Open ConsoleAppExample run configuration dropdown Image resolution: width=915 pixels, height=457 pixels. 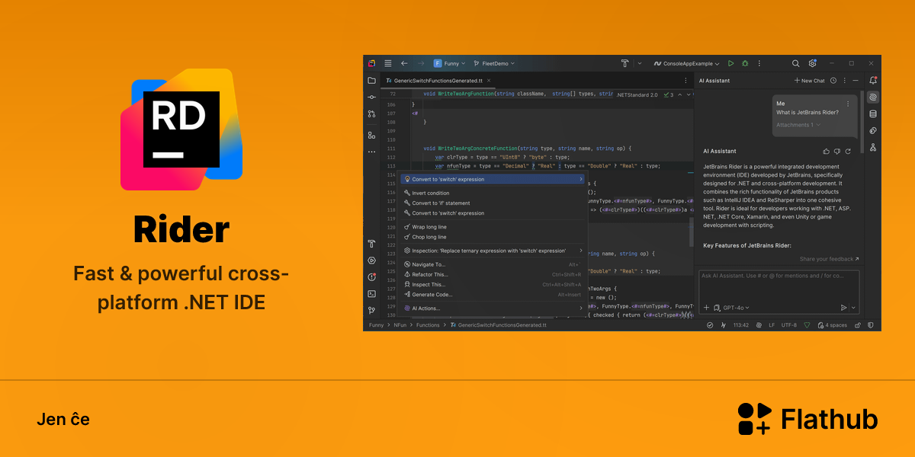[686, 63]
